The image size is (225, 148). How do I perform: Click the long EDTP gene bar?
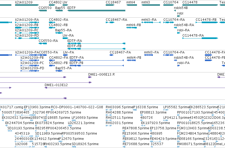[96, 11]
